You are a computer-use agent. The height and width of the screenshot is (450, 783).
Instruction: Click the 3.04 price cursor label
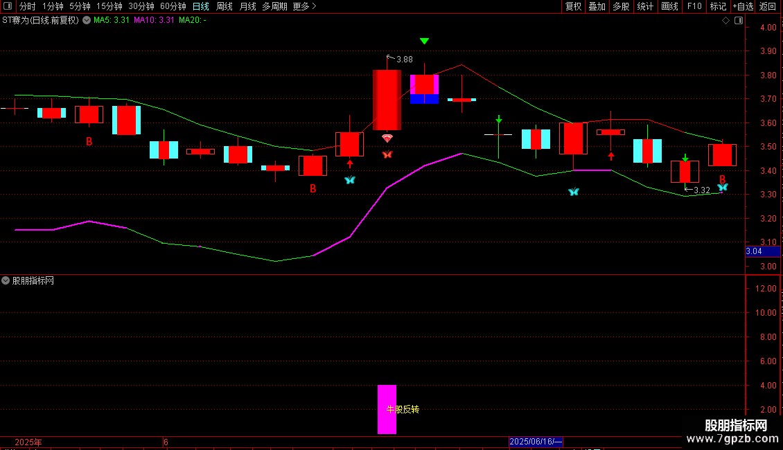762,251
